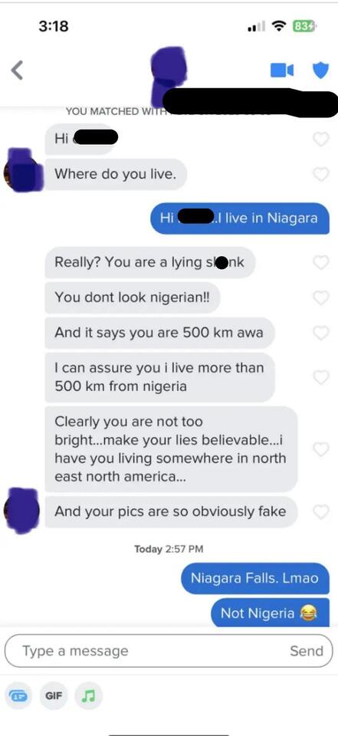Like the "your pics are so obviously fake" message

click(321, 511)
